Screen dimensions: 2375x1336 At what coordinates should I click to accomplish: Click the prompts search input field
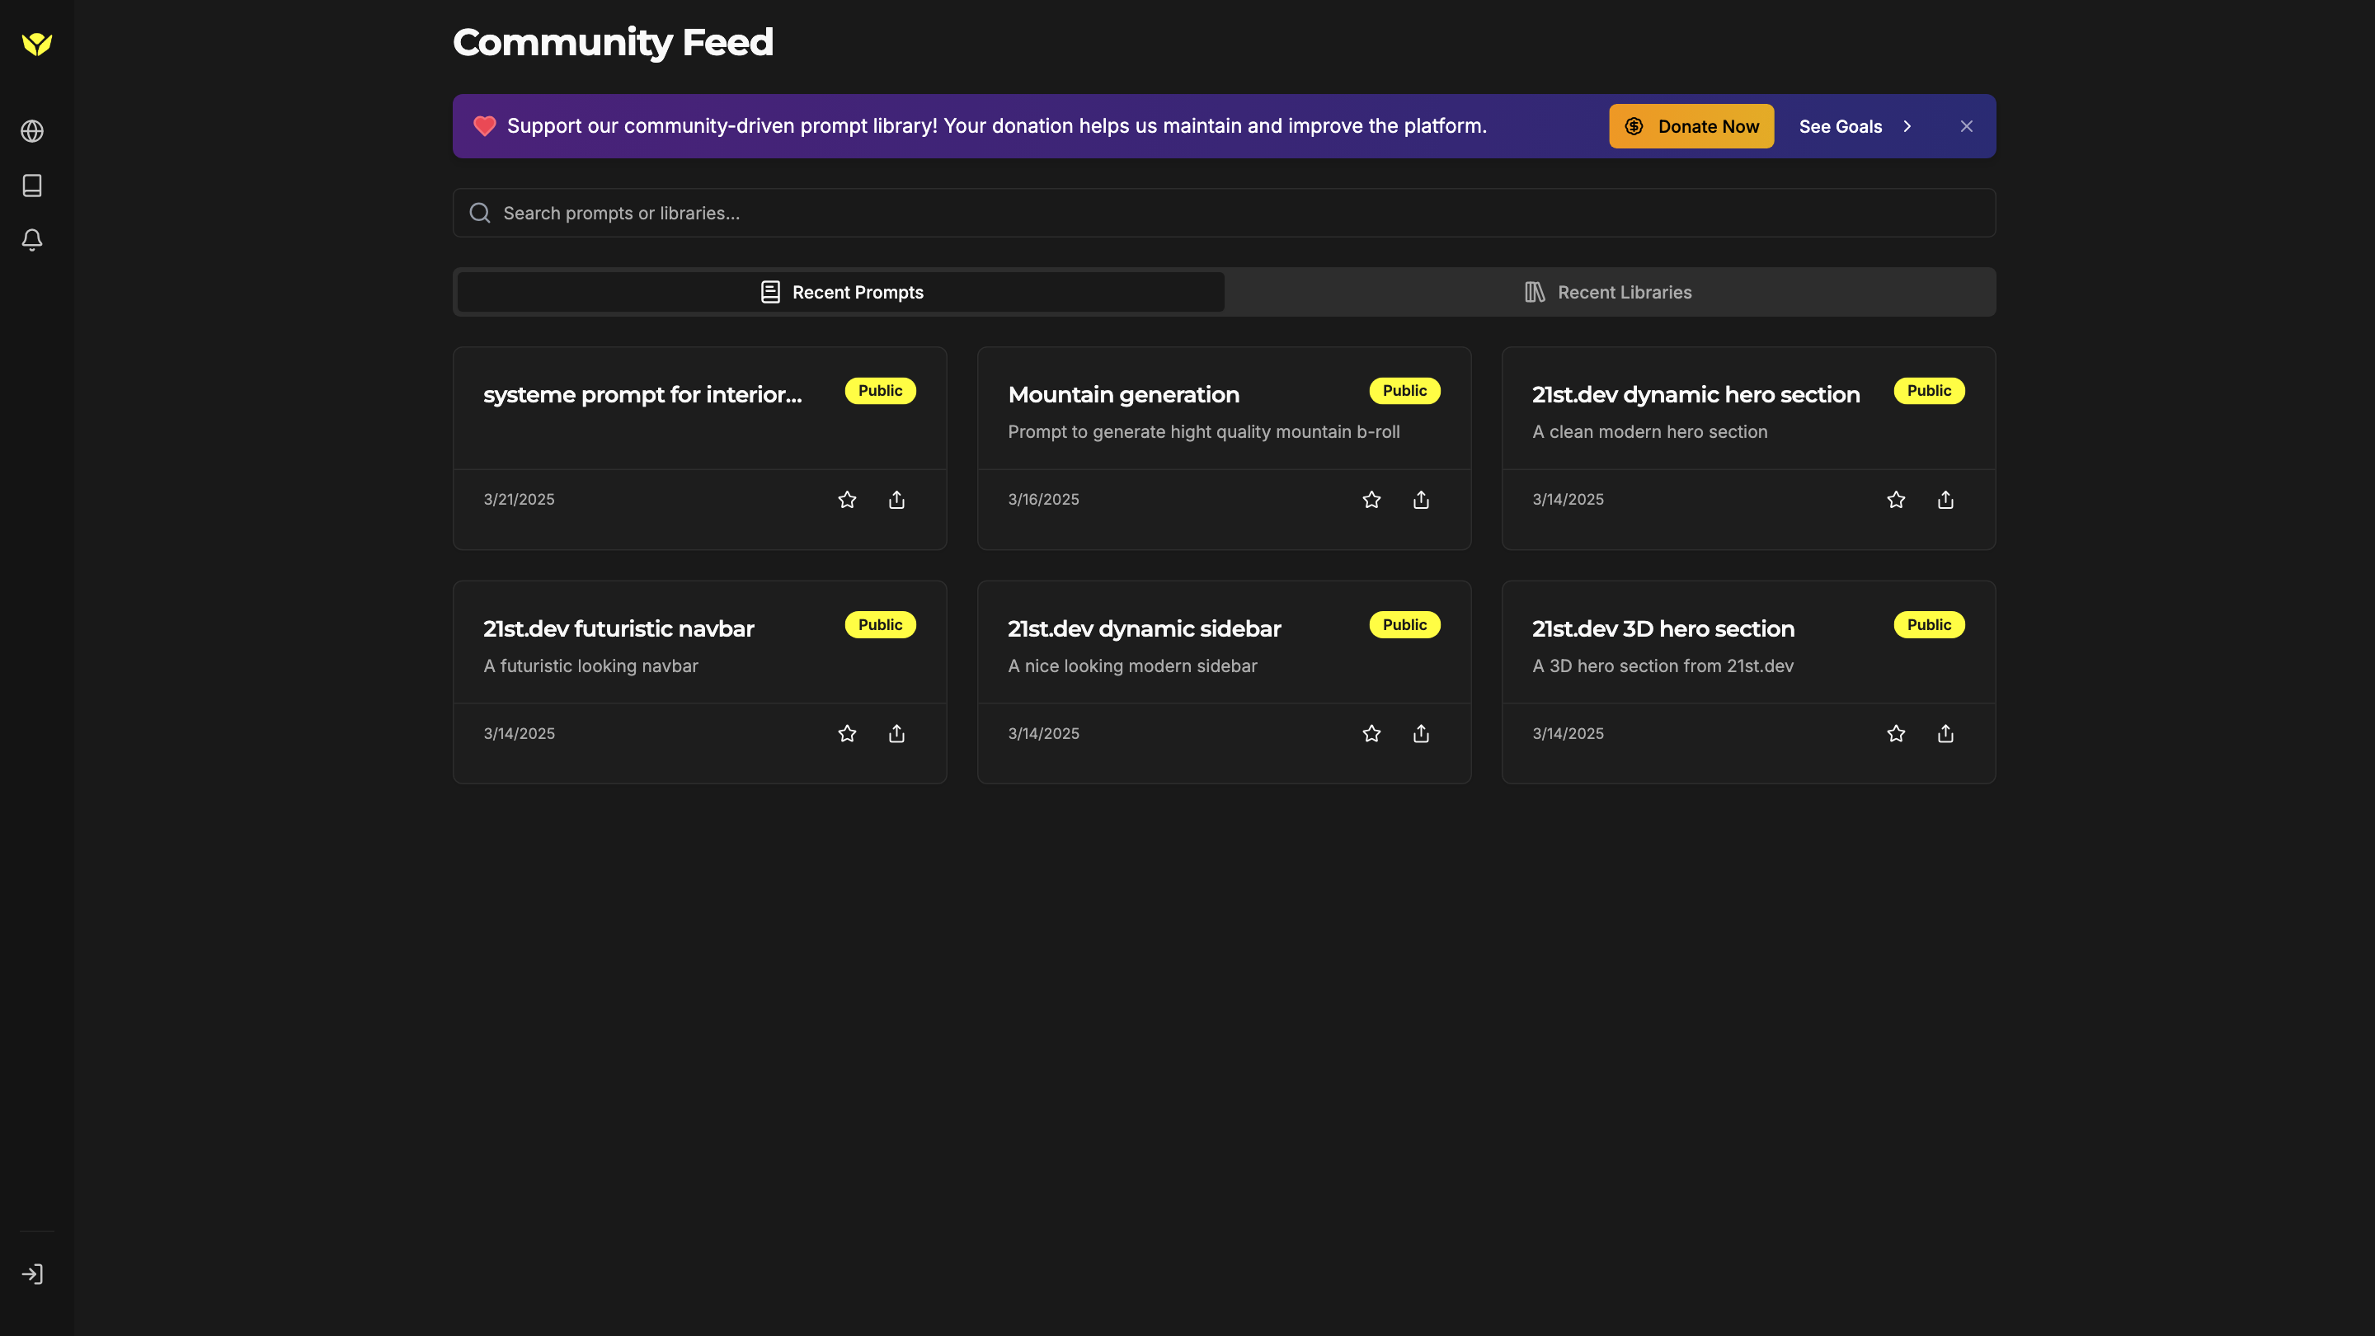click(x=1107, y=212)
